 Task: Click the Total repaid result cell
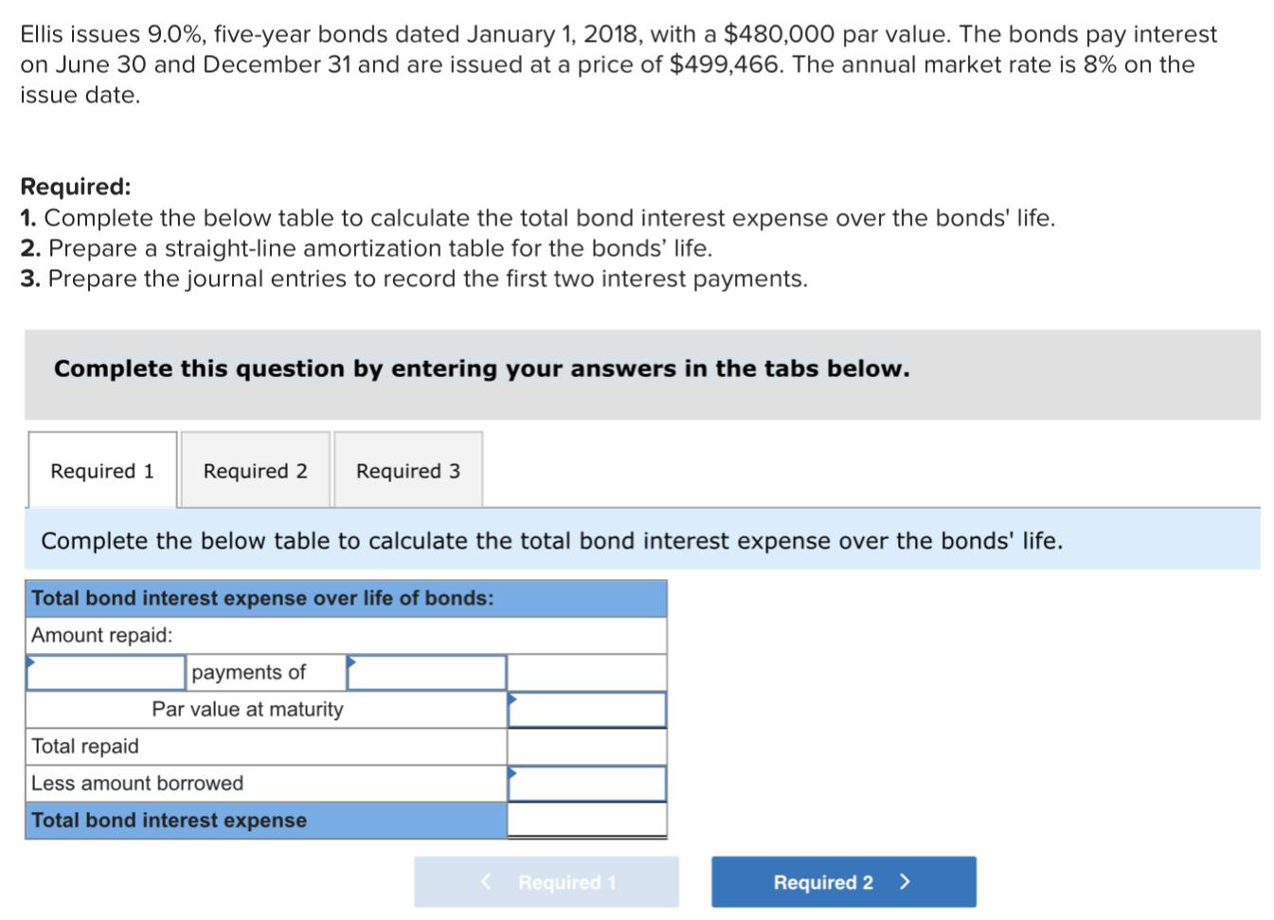coord(585,746)
